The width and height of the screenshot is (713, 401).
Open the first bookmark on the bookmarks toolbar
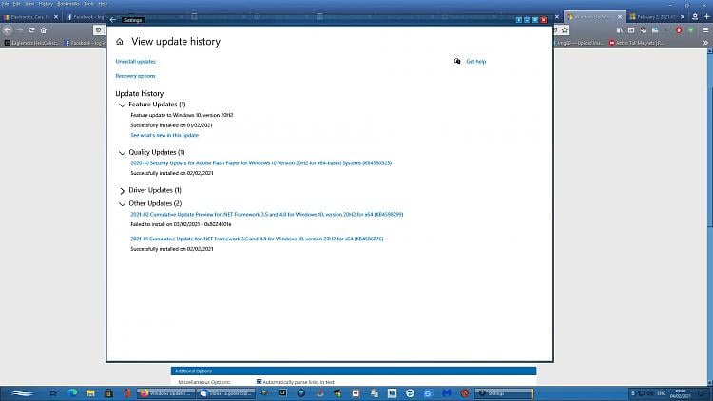pos(31,43)
